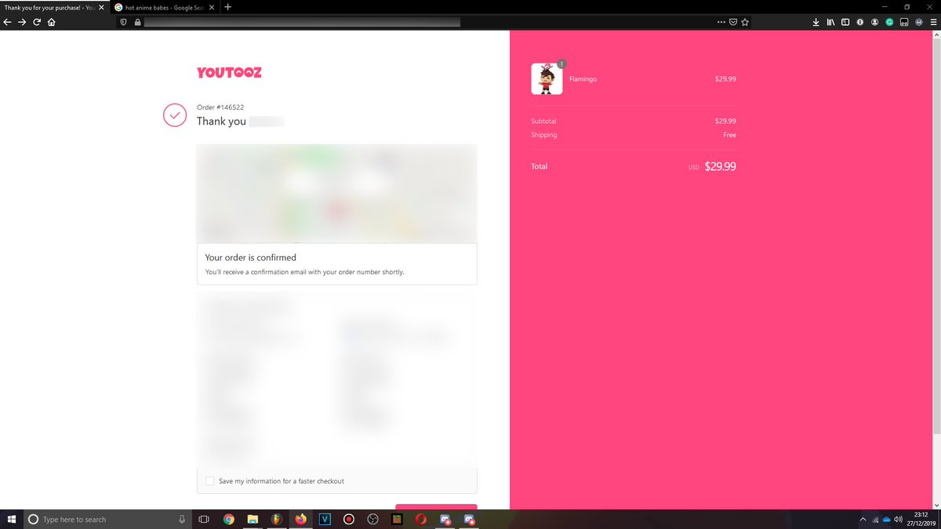The width and height of the screenshot is (941, 529).
Task: Open the Wi-Fi network tray icon
Action: click(875, 519)
